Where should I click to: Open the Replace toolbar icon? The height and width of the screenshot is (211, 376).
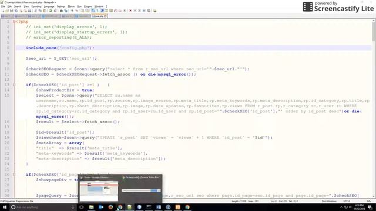tap(66, 11)
